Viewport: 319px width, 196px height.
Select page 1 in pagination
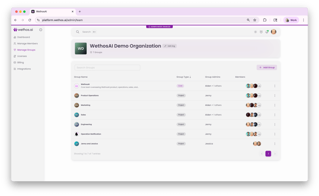268,154
